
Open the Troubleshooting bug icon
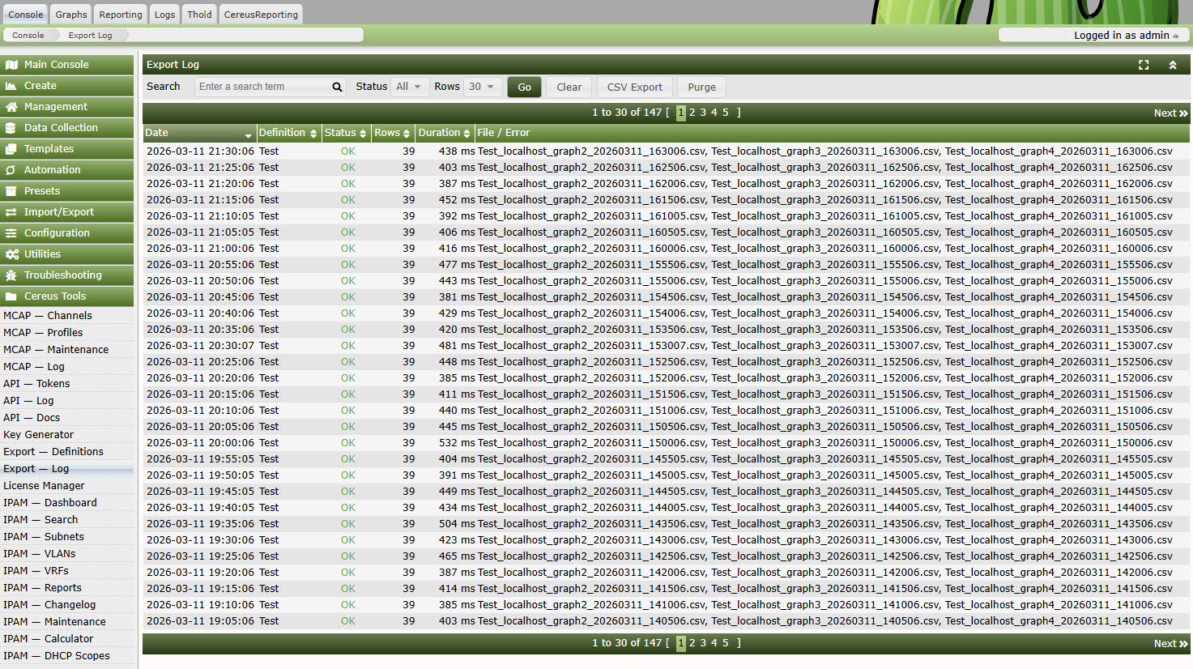pos(11,275)
